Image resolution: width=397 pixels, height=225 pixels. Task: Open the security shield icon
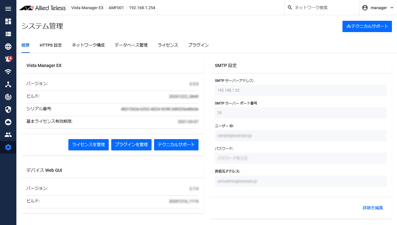[8, 109]
